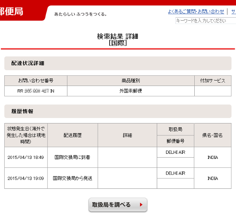
Task: Click the second DELHI AIR office cell
Action: 175,173
